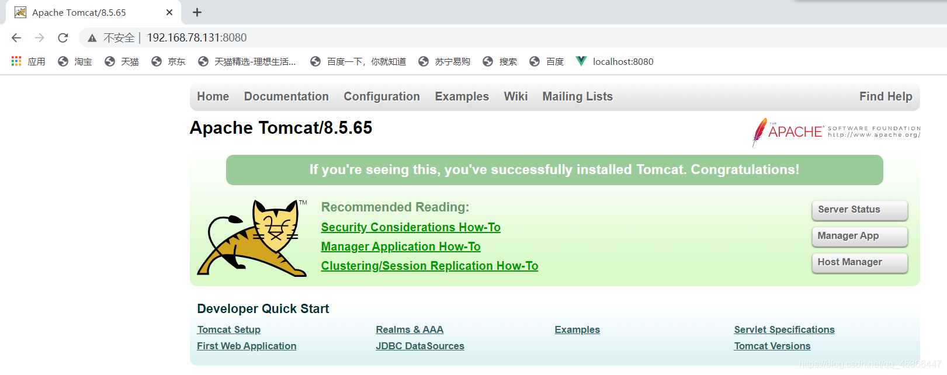Open the 天猫 bookmark
This screenshot has width=947, height=375.
[x=122, y=61]
